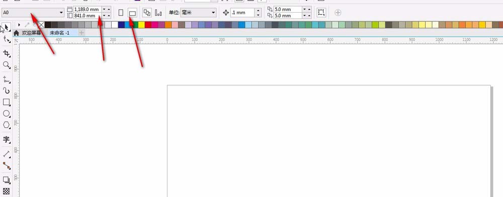Screen dimensions: 503x197
Task: Select the Rectangle tool
Action: (x=7, y=102)
